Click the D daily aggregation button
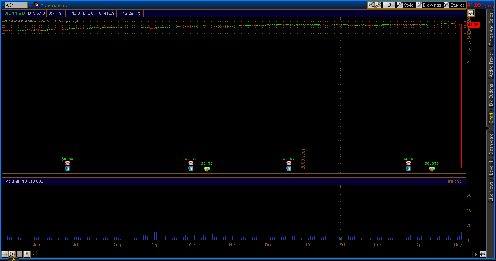Viewport: 496px width, 261px height. (389, 5)
